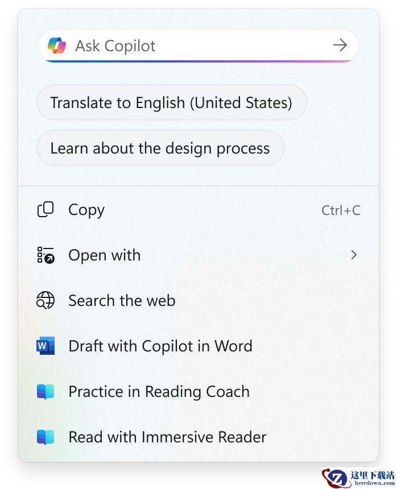
Task: Click the Copy icon with overlapping pages
Action: pos(46,210)
